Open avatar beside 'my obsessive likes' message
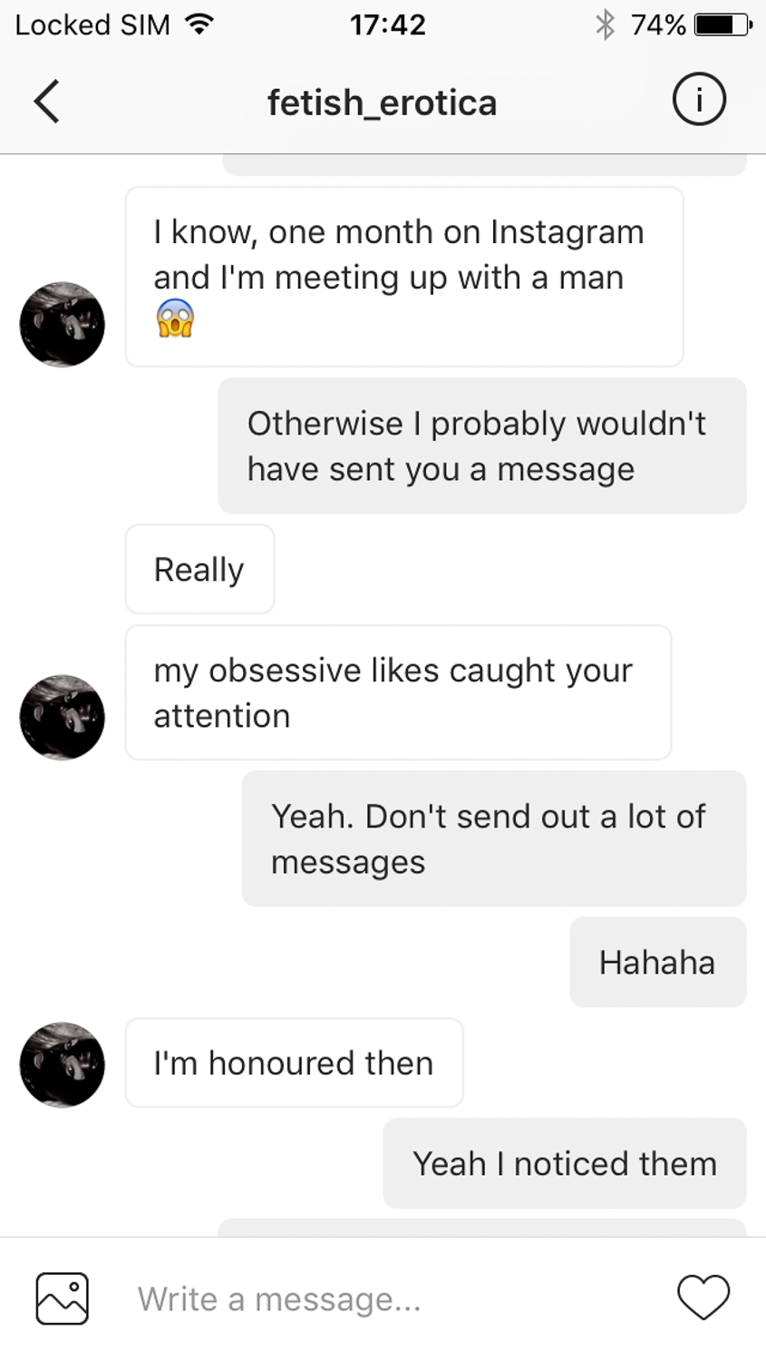This screenshot has width=766, height=1361. 63,717
